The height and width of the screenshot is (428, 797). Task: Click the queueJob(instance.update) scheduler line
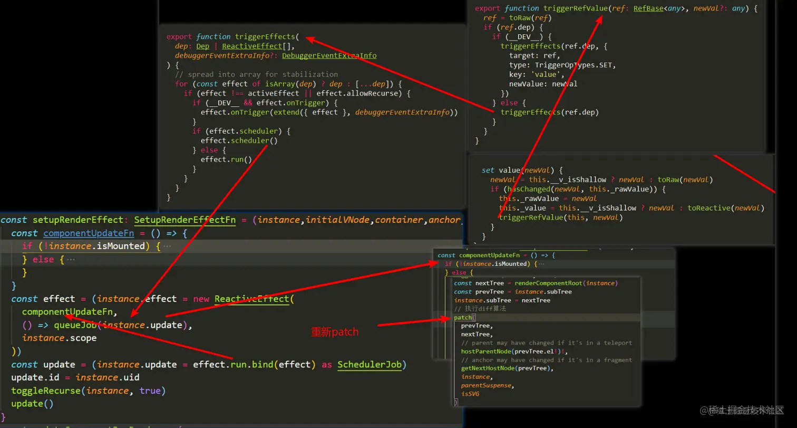point(107,325)
